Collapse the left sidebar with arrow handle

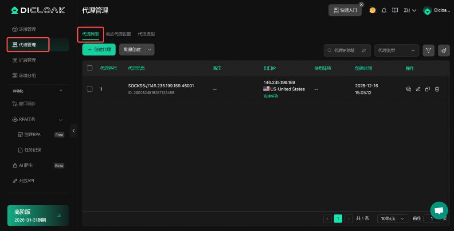tap(74, 130)
